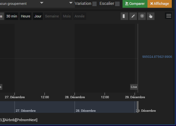176x126 pixels.
Task: Select the Jour range
Action: click(38, 16)
